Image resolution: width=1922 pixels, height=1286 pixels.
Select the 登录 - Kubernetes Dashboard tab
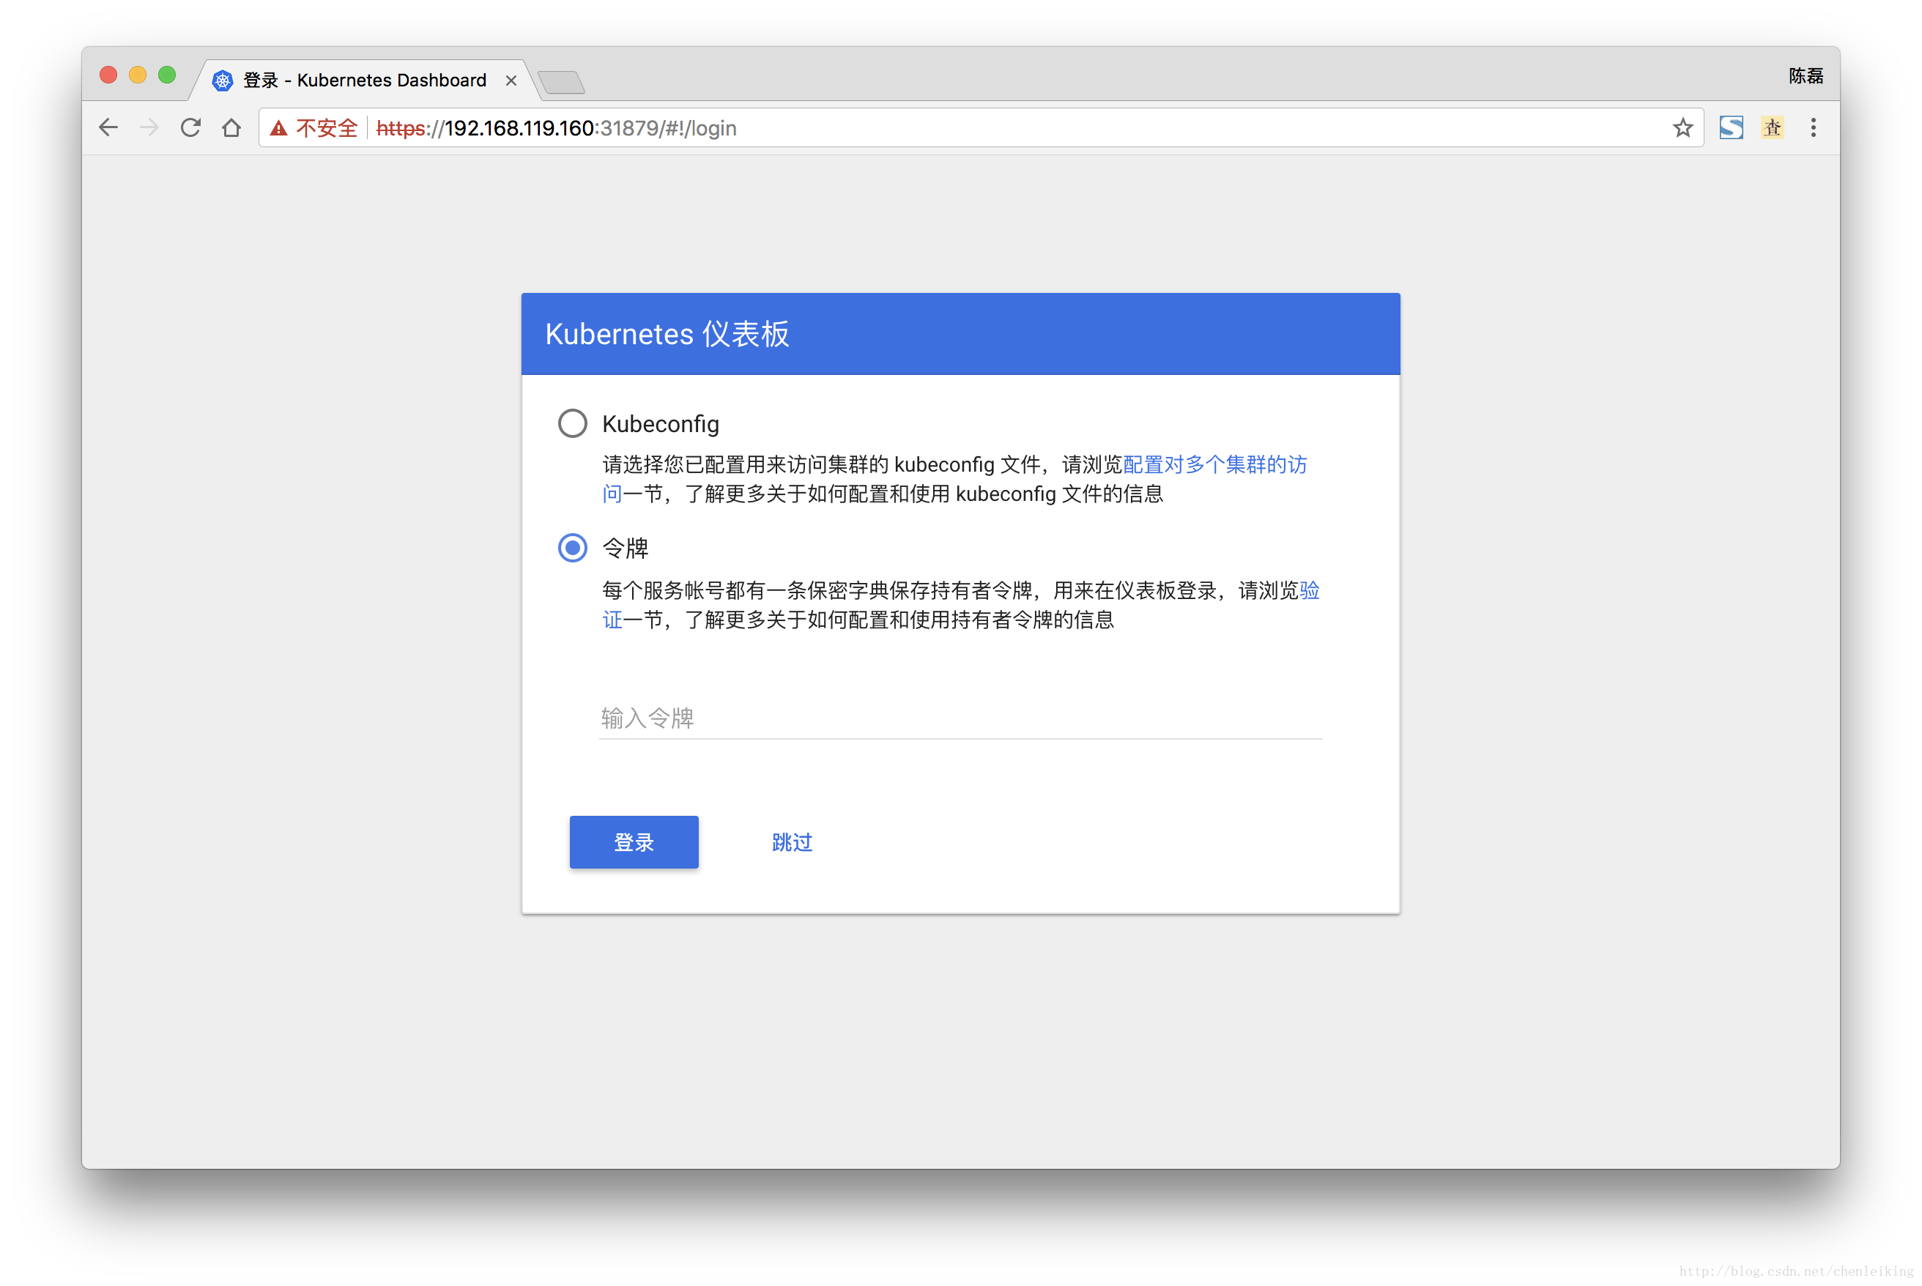pyautogui.click(x=365, y=81)
